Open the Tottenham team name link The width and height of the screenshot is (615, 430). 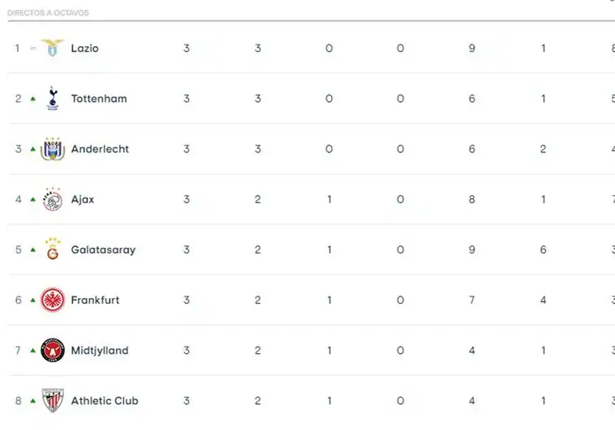(99, 98)
